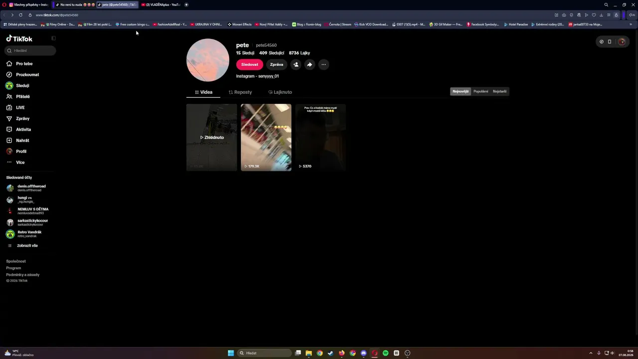Open the Movavi Effects bookmark

[x=240, y=24]
